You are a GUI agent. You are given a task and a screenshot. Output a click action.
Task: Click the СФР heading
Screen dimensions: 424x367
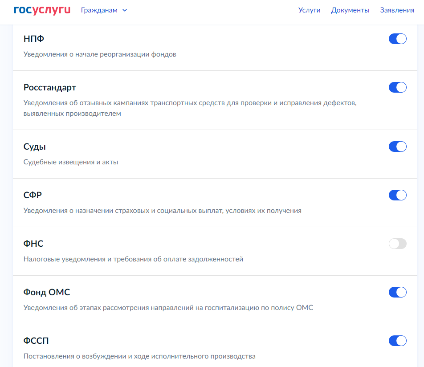[33, 195]
